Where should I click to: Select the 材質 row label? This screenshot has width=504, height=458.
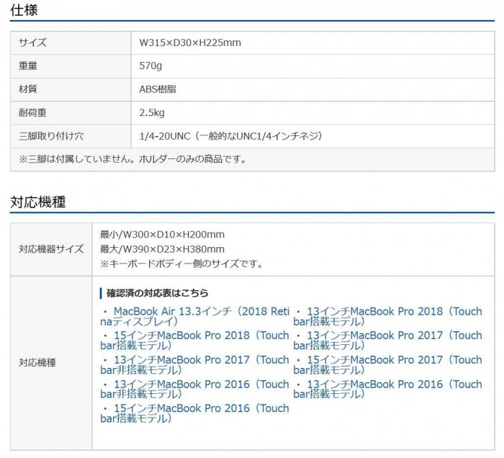tap(28, 89)
